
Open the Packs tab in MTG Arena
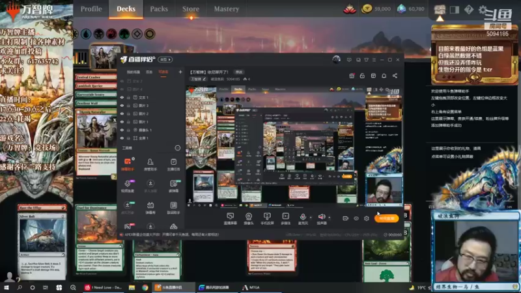tap(159, 9)
